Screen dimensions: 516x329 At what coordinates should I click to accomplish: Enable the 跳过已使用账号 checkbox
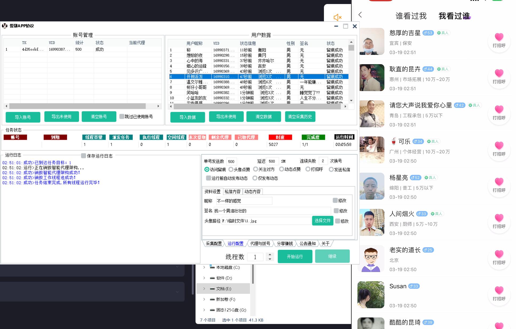coord(122,116)
